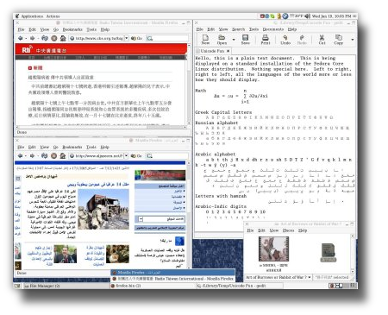Screen dimensions: 388x315
Task: Choose 'Radio Taiwan International - Mozilla Firefox' popup entry
Action: click(x=172, y=279)
